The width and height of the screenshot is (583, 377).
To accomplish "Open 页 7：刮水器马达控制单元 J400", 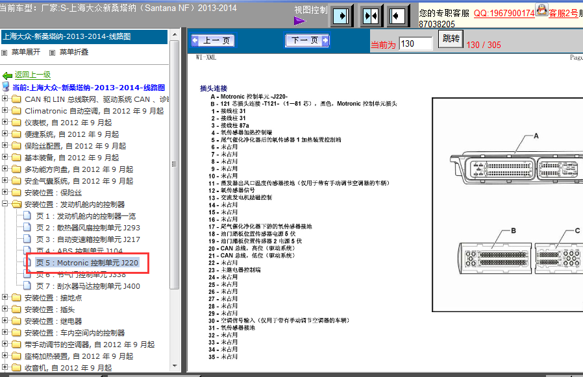I will pyautogui.click(x=88, y=286).
